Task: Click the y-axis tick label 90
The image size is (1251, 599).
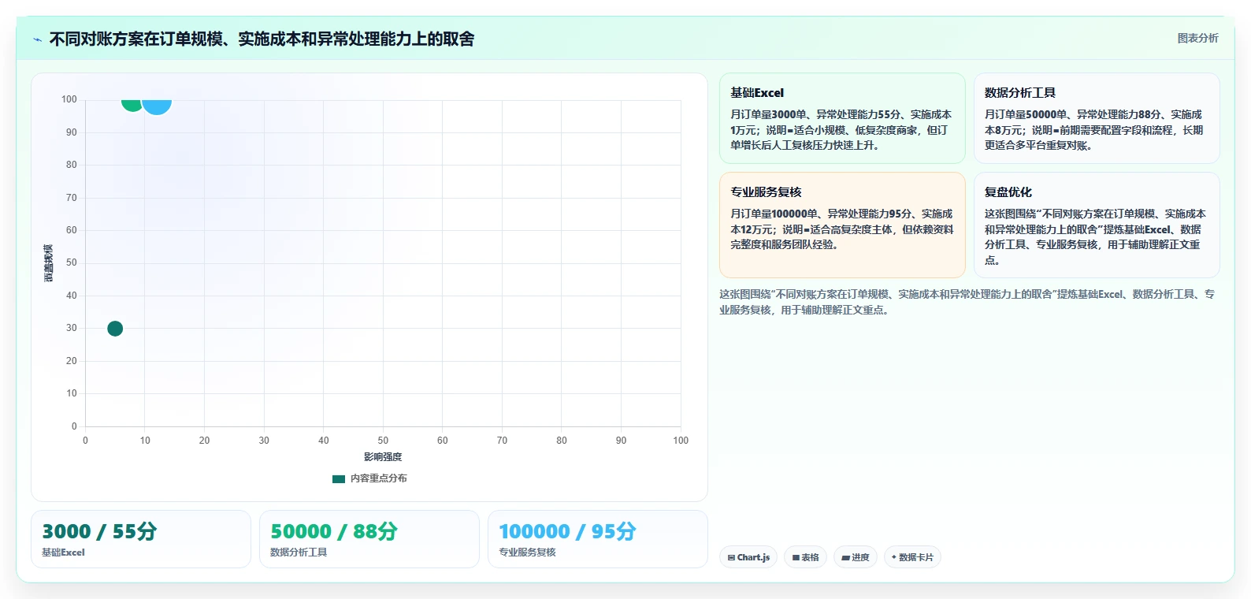Action: (72, 132)
